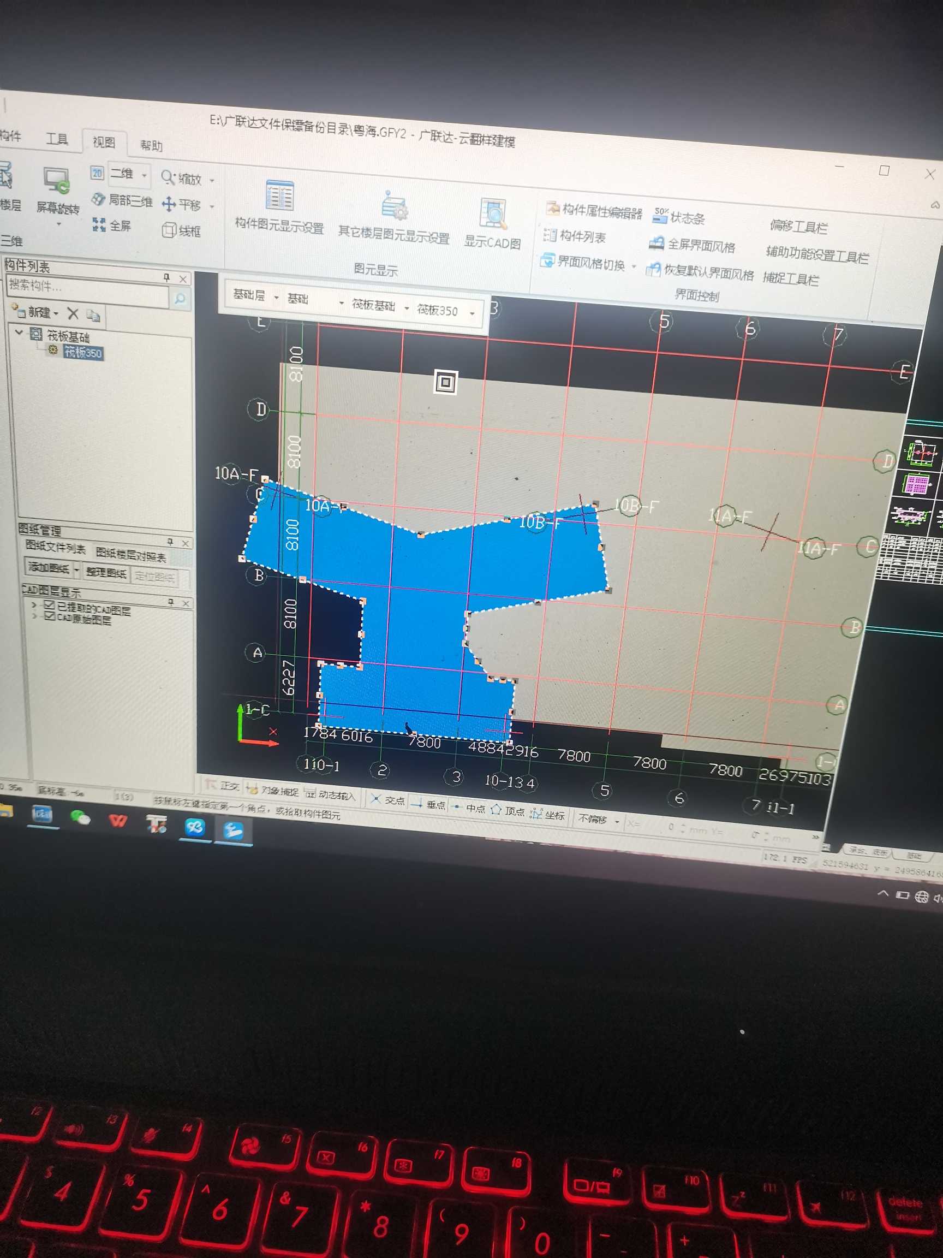This screenshot has width=943, height=1258.
Task: Toggle 垂点 perpendicular snap
Action: point(428,804)
